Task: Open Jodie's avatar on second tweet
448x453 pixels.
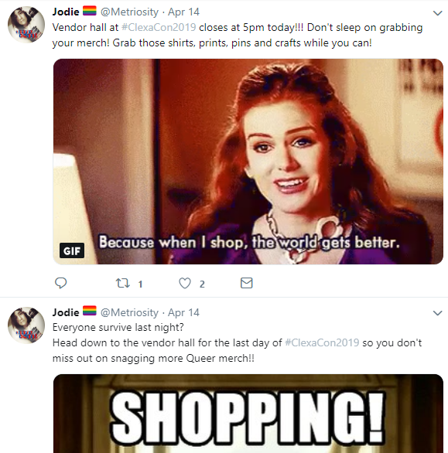Action: [x=26, y=325]
